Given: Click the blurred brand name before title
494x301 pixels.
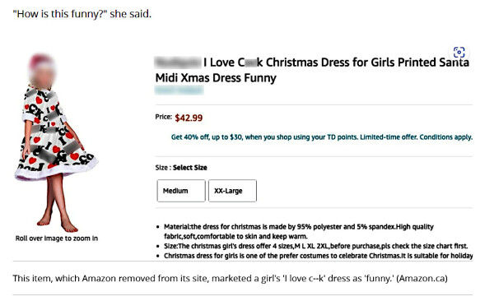Looking at the screenshot, I should [x=178, y=63].
